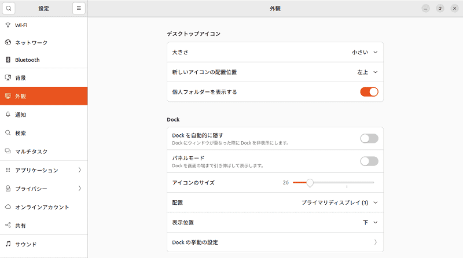Click the プライバシー lock icon
This screenshot has height=258, width=463.
tap(8, 189)
